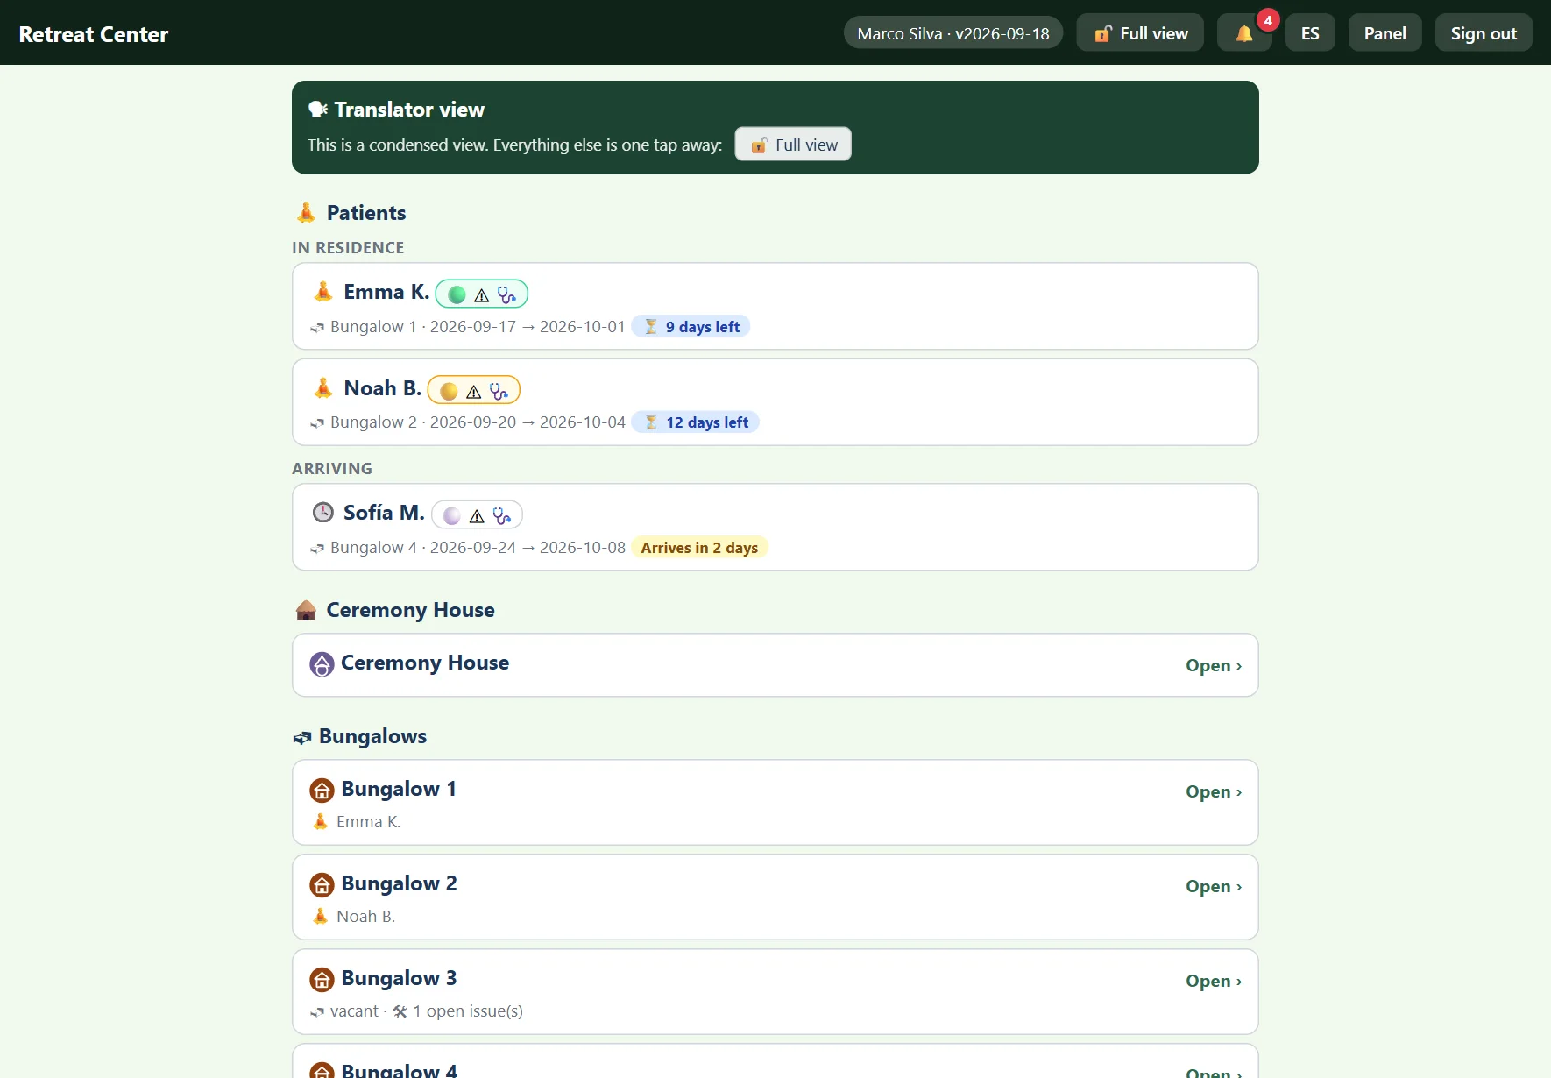
Task: Click the meditating person icon beside Noah B.
Action: [x=323, y=387]
